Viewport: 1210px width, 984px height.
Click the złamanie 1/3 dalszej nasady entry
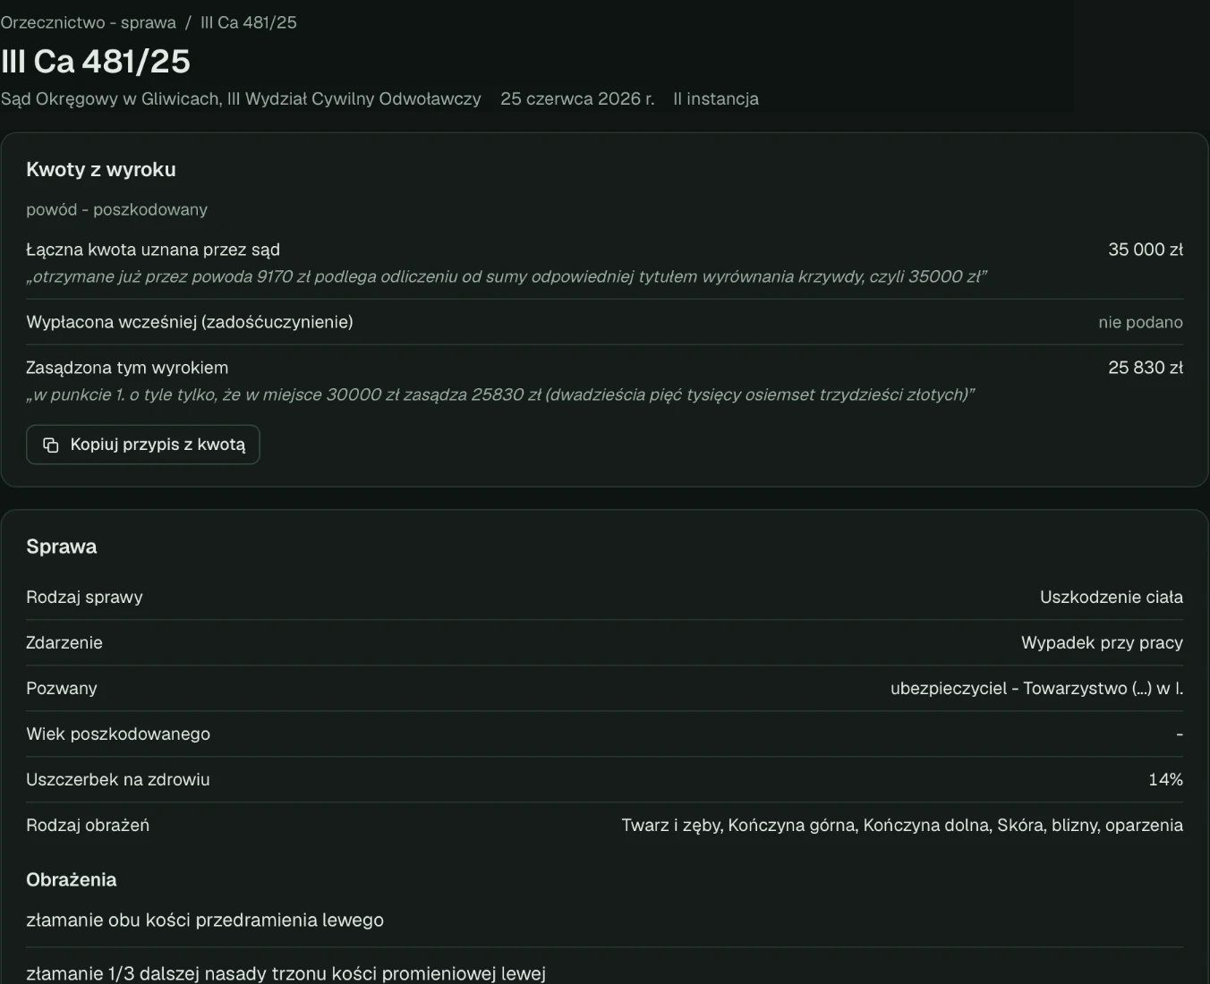coord(286,973)
